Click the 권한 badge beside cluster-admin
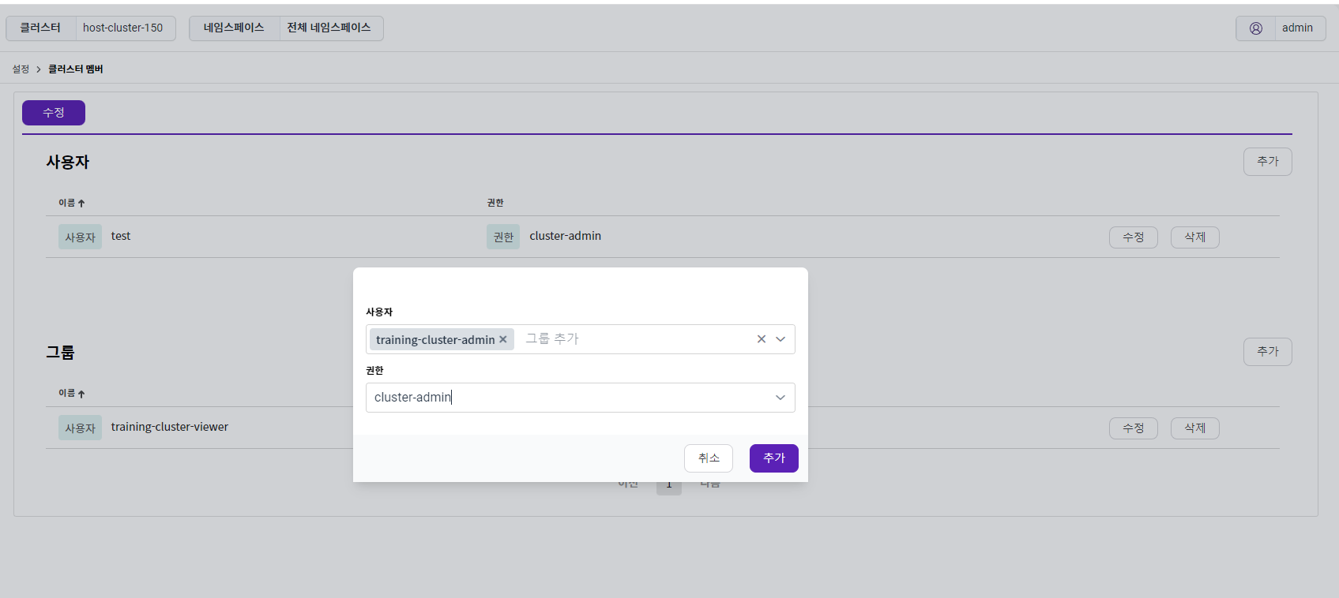 pyautogui.click(x=503, y=237)
